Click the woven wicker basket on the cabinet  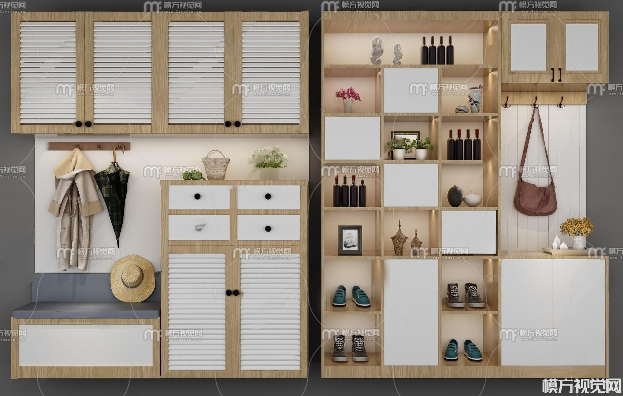[216, 166]
